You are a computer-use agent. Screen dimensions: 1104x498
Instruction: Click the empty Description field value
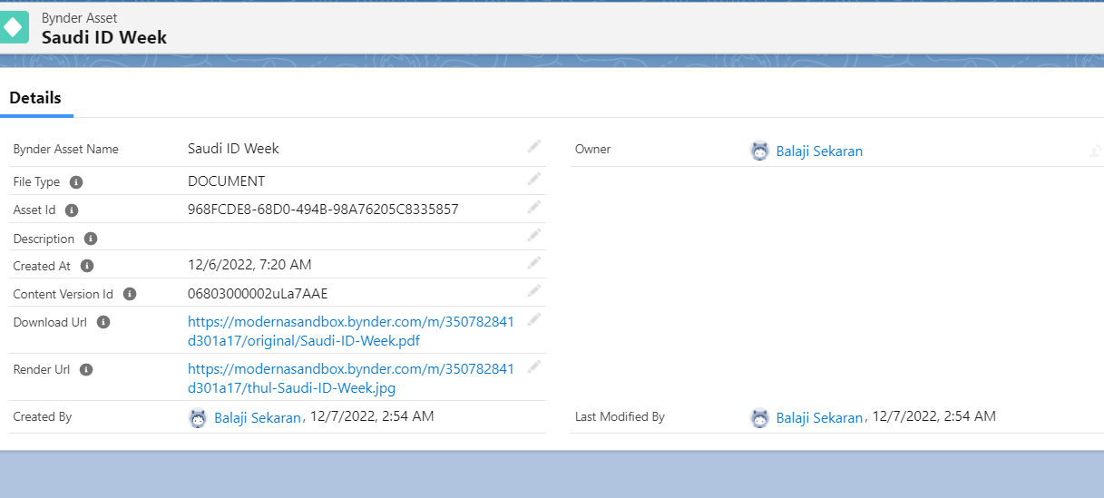pos(354,237)
